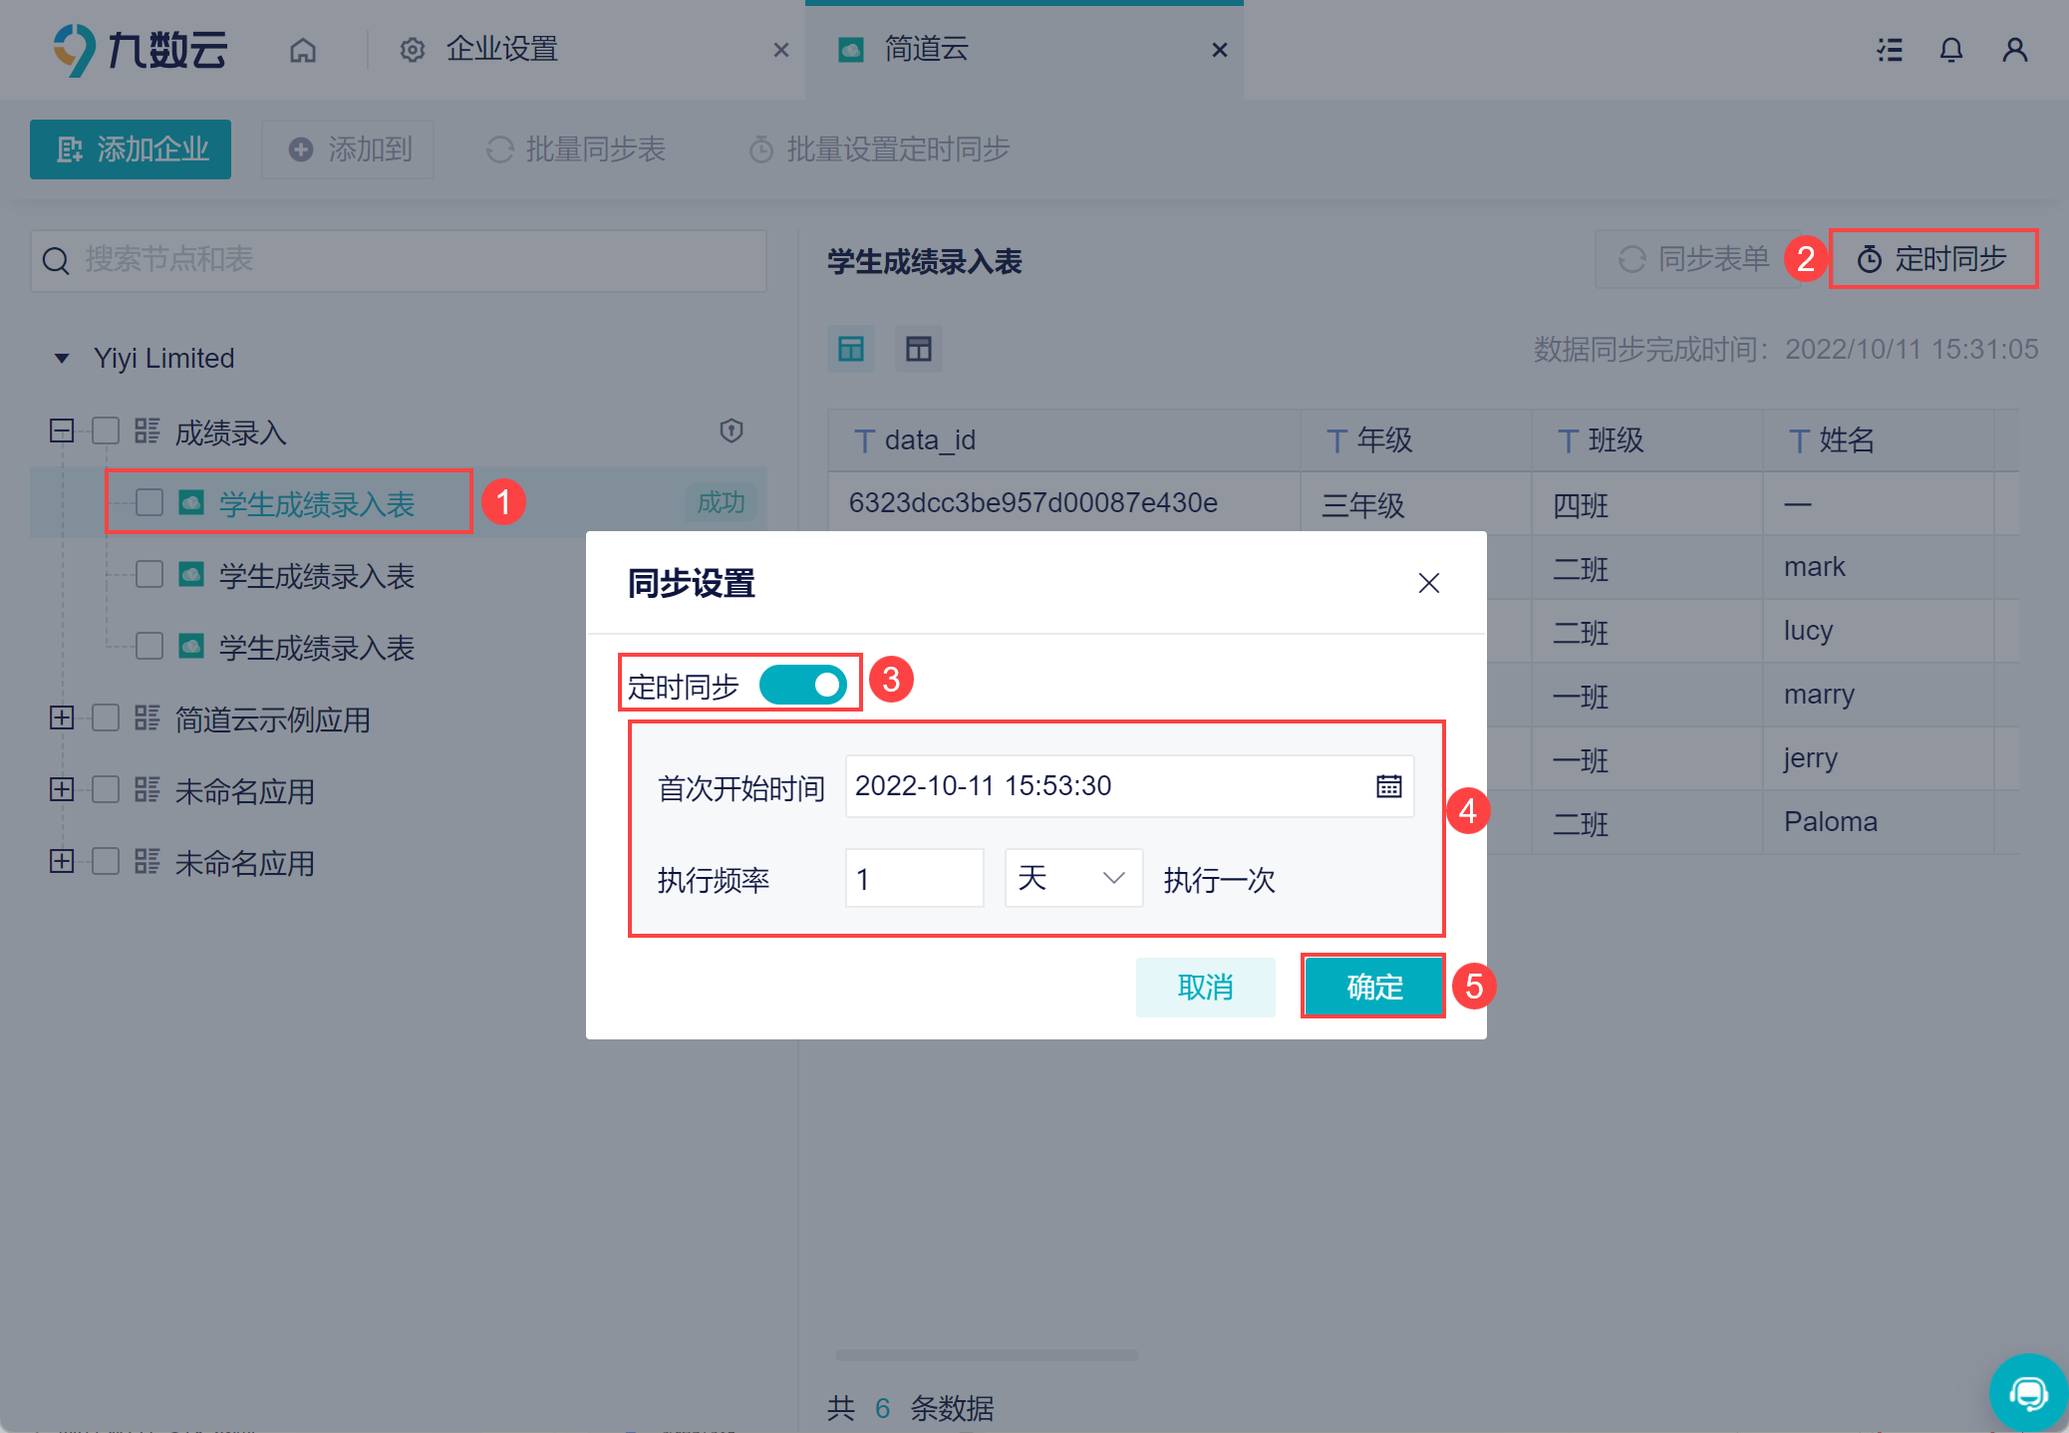The height and width of the screenshot is (1433, 2069).
Task: Expand the 简道云示例应用 tree node
Action: click(x=62, y=717)
